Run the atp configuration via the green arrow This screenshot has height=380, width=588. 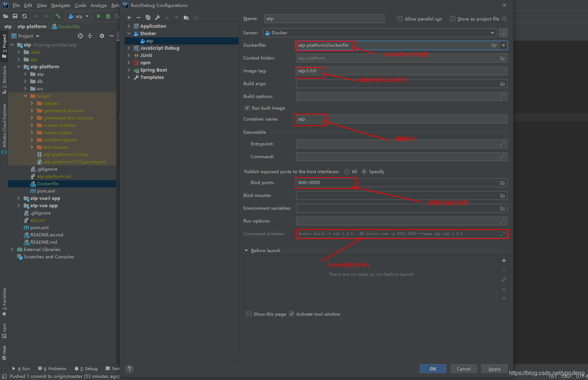click(x=98, y=16)
